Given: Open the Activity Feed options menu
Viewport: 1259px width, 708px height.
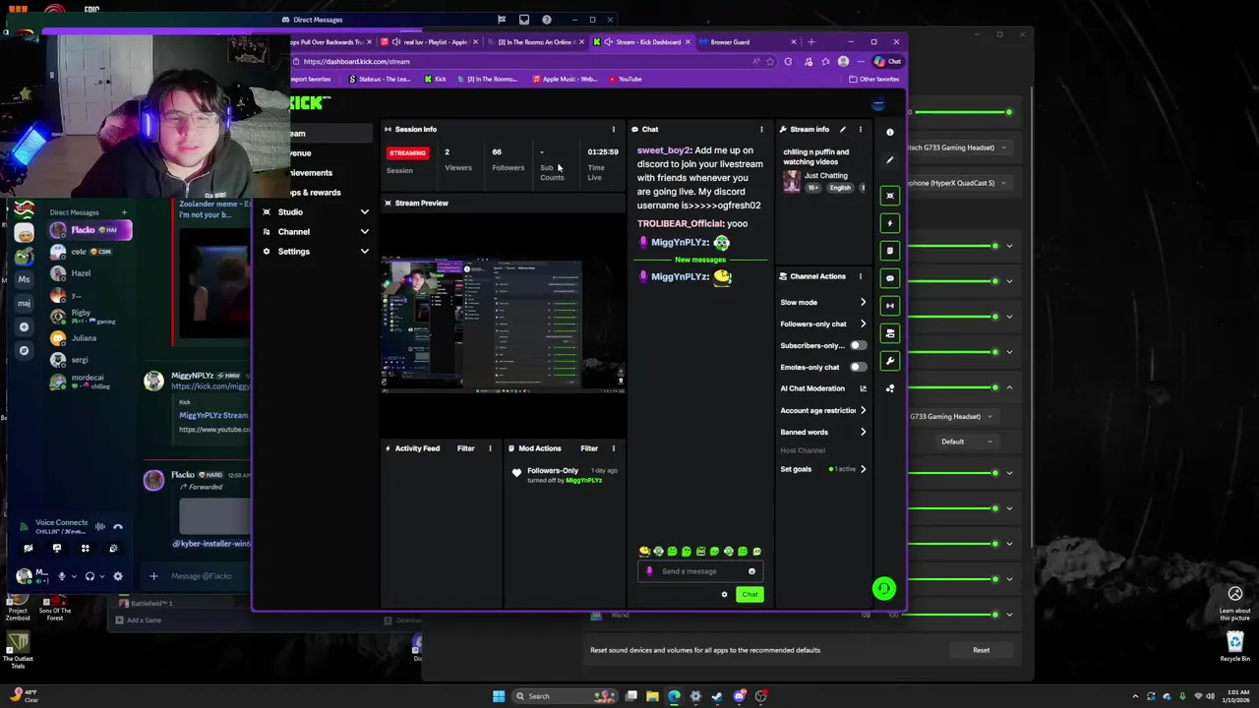Looking at the screenshot, I should pos(490,448).
